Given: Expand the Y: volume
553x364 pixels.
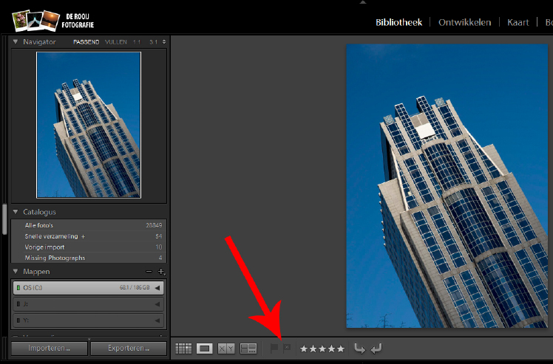Looking at the screenshot, I should point(157,320).
